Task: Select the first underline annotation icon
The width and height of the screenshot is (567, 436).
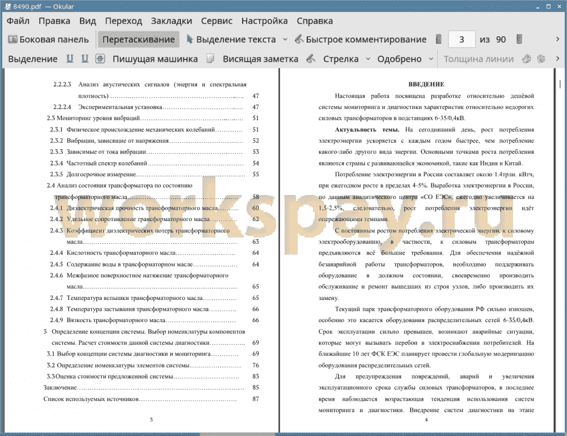Action: coord(70,58)
